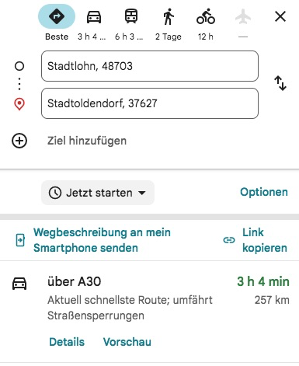Pick the cycling mode bicycle icon

pos(206,16)
